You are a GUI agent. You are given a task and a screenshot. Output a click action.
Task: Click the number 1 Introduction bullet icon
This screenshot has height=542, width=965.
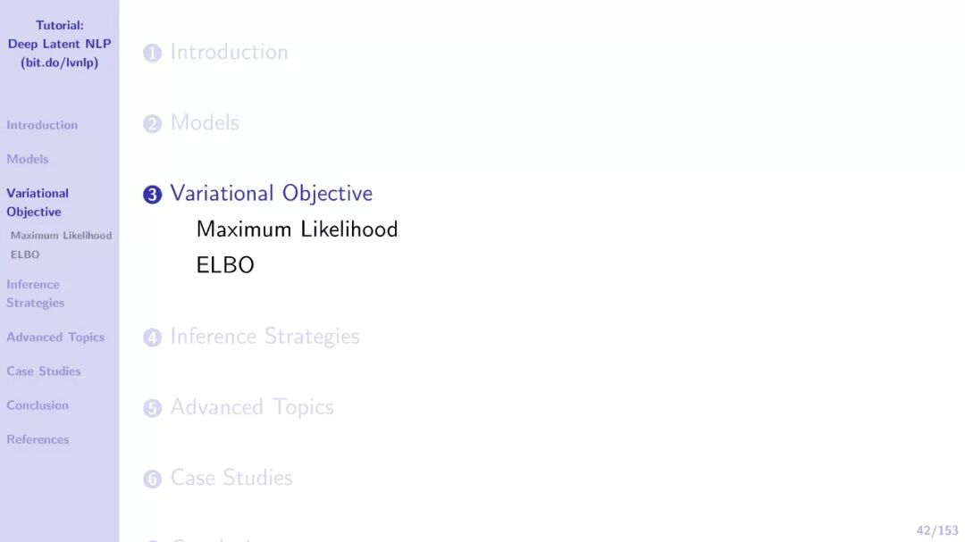point(152,53)
